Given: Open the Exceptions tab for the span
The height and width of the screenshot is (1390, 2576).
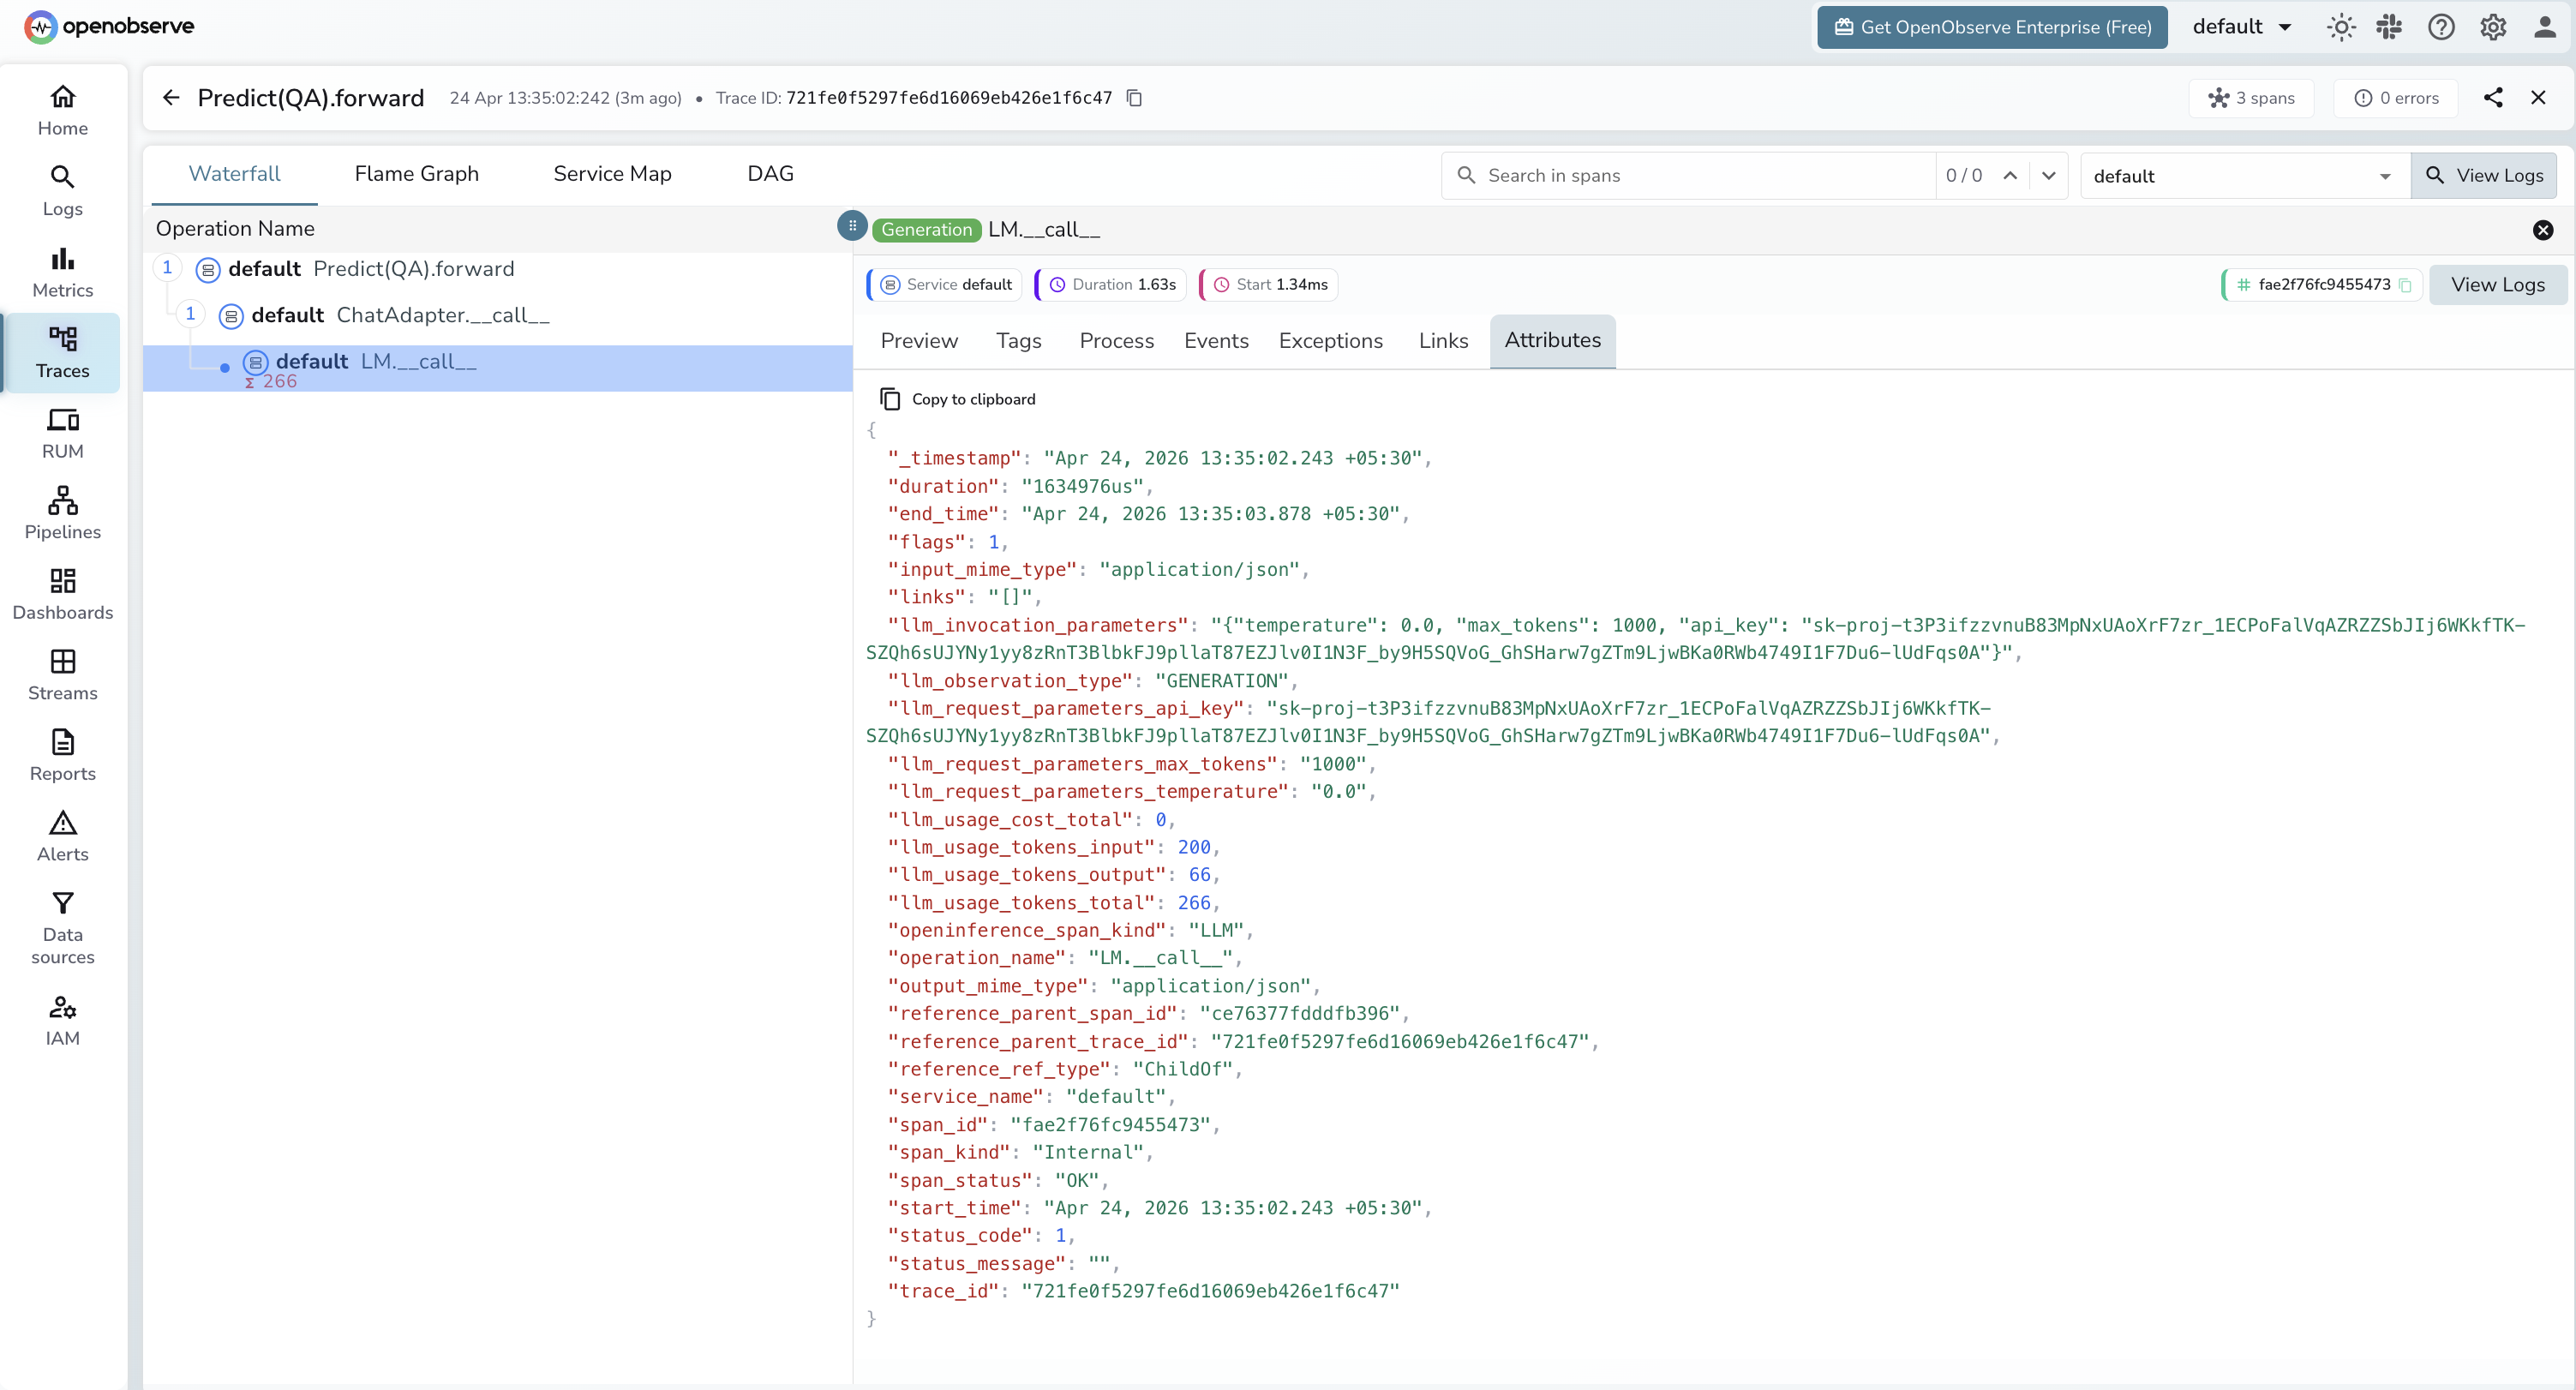Looking at the screenshot, I should coord(1330,341).
